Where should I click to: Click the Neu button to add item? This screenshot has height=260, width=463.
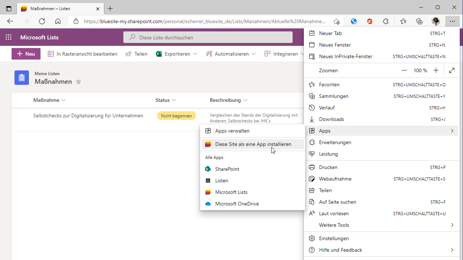point(26,54)
